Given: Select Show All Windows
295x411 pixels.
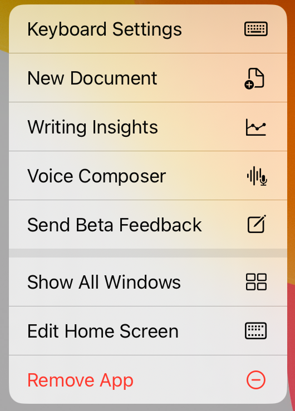Looking at the screenshot, I should pyautogui.click(x=104, y=283).
